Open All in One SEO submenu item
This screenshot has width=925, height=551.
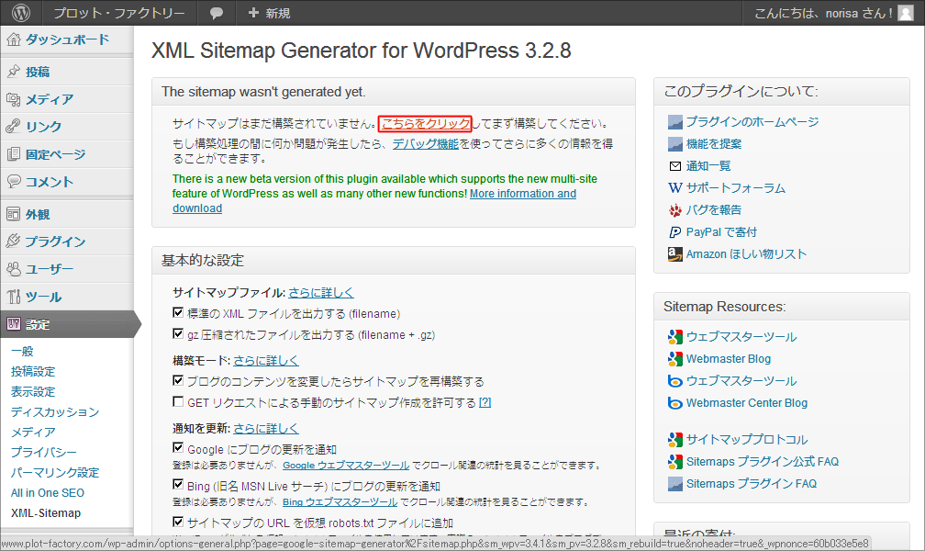click(47, 492)
